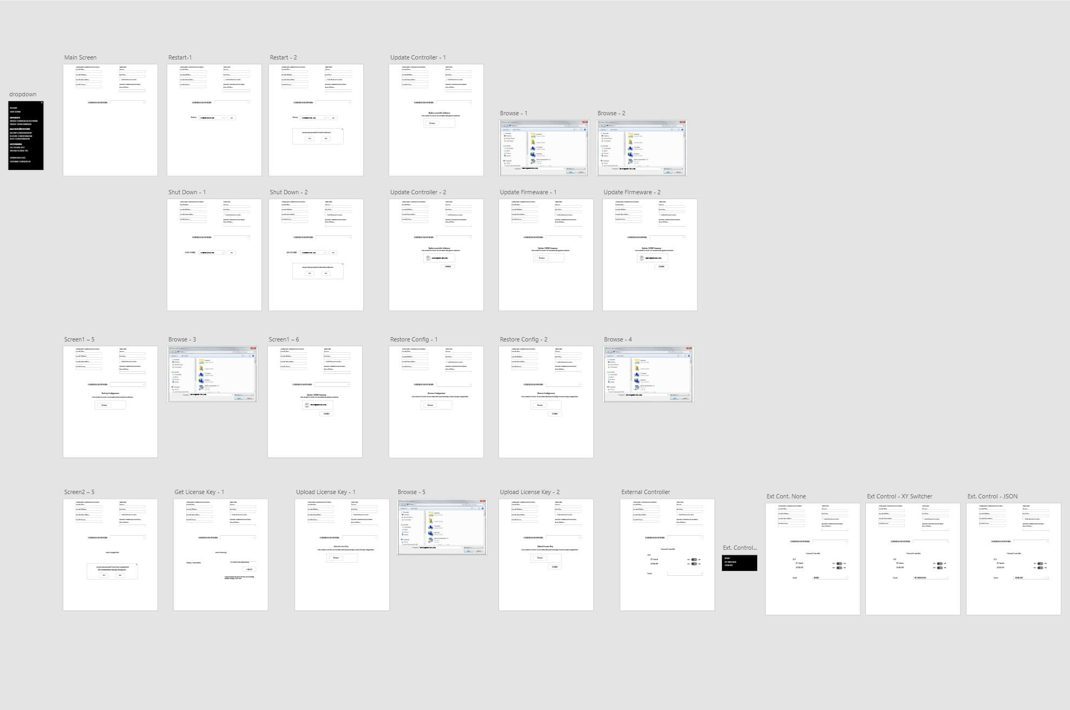Screen dimensions: 1070x710
Task: Click Computer folder icon in Browse - 1 dialog
Action: (x=533, y=148)
